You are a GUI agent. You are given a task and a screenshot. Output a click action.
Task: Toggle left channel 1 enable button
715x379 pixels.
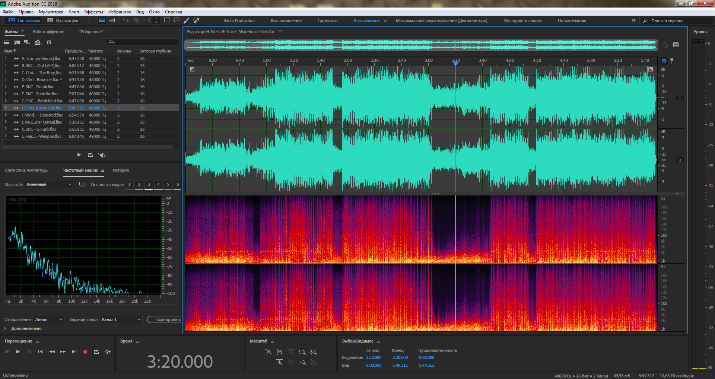pyautogui.click(x=680, y=98)
